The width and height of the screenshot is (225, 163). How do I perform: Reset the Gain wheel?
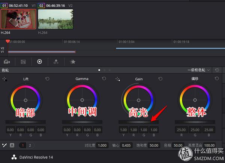coord(160,79)
